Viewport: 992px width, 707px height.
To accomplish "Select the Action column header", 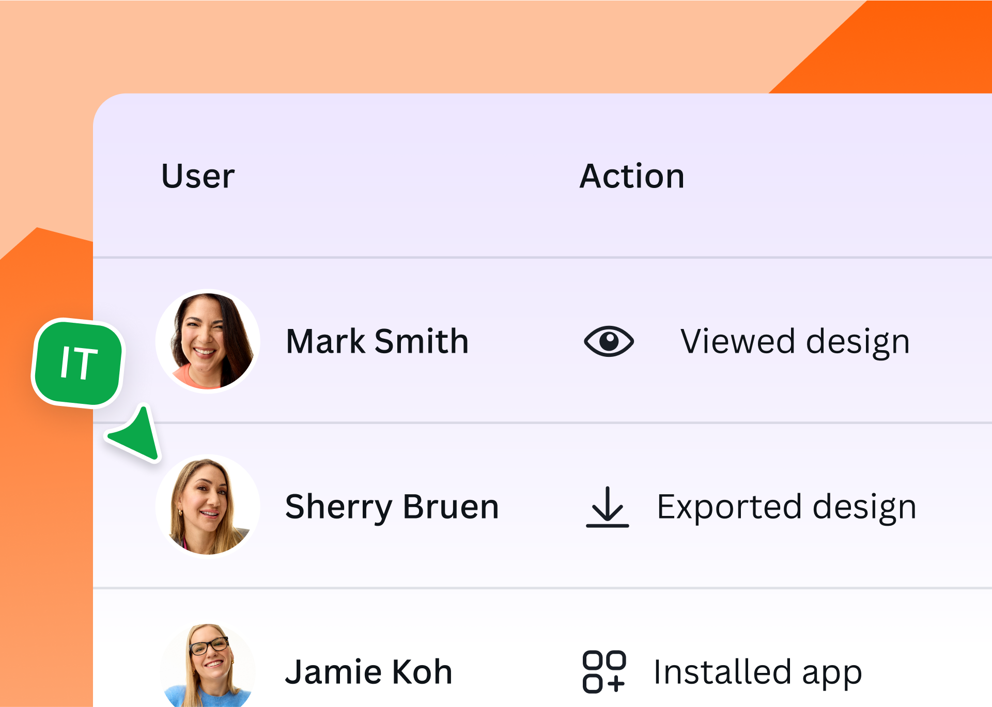I will tap(631, 176).
